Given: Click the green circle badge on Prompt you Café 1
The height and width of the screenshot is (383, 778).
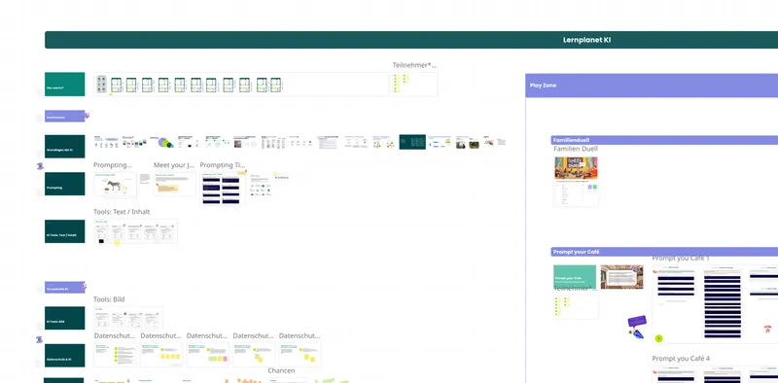Looking at the screenshot, I should [659, 338].
